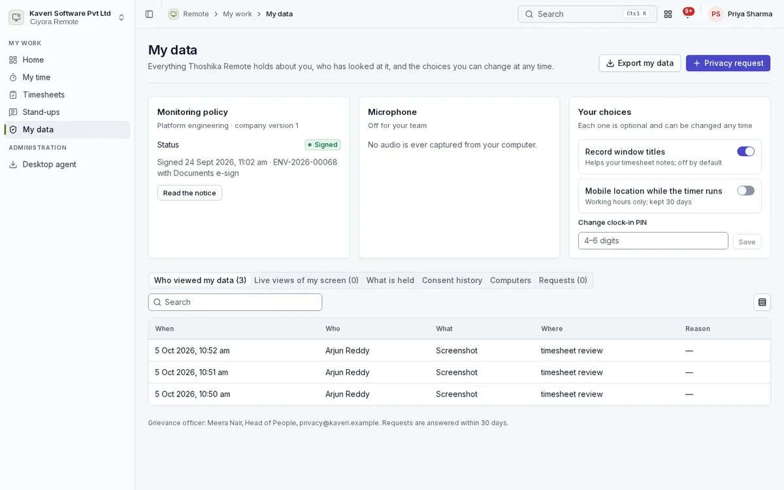The image size is (784, 490).
Task: Click Export my data button
Action: coord(640,63)
